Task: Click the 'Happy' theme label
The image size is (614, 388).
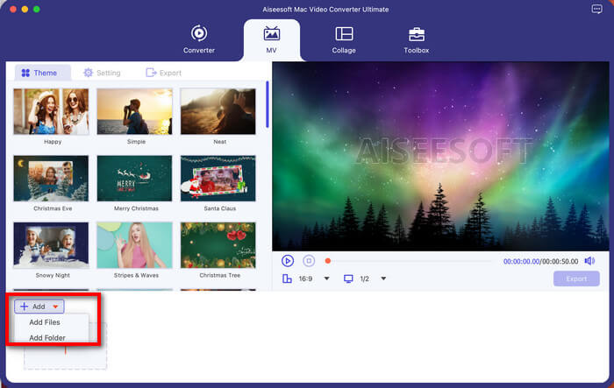Action: tap(53, 142)
